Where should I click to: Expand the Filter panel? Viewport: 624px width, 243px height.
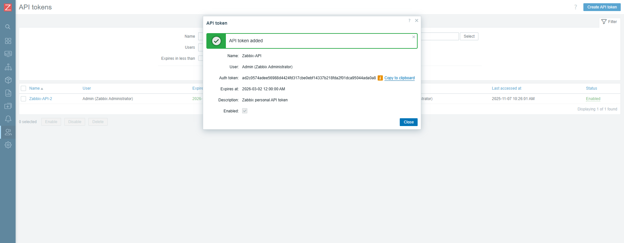609,22
